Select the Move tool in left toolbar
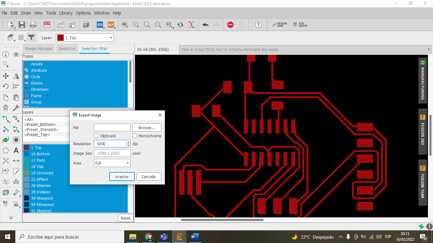Image resolution: width=433 pixels, height=243 pixels. point(6,76)
